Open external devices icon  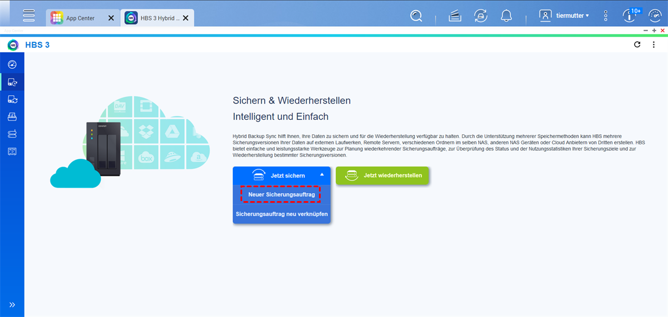coord(480,16)
